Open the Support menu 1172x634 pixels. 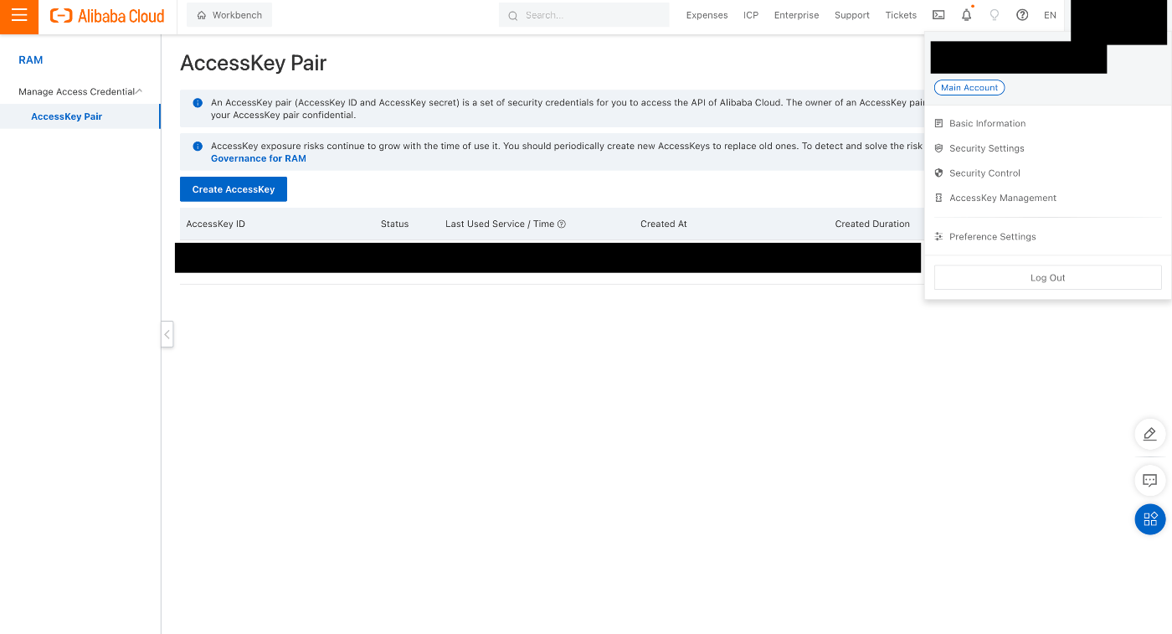point(851,15)
